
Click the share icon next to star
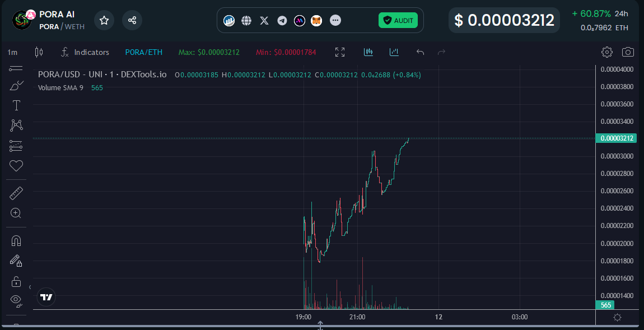pyautogui.click(x=132, y=20)
